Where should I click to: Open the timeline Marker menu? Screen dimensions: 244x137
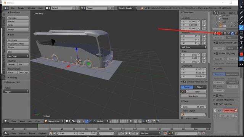22,133
